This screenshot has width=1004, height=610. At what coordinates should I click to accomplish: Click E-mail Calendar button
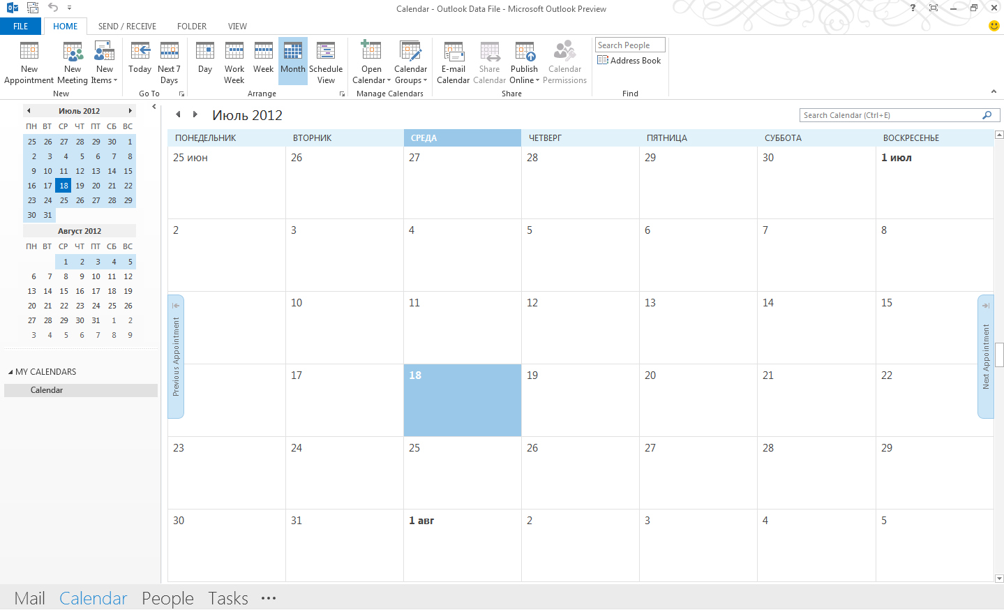(x=453, y=62)
